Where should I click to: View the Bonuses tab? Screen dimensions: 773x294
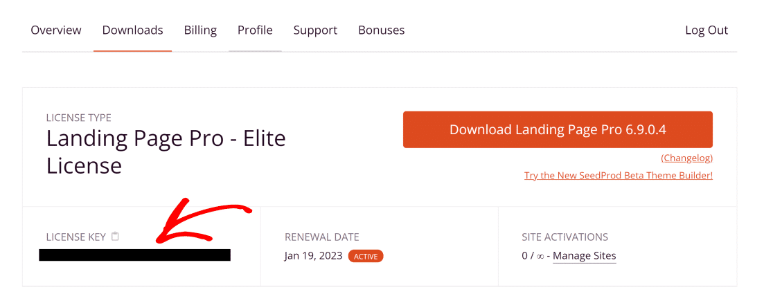(x=382, y=30)
